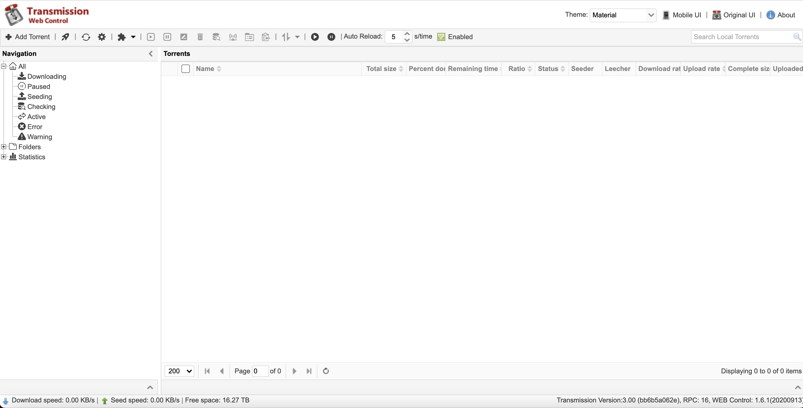This screenshot has width=803, height=408.
Task: Click the reload torrents icon
Action: [x=86, y=37]
